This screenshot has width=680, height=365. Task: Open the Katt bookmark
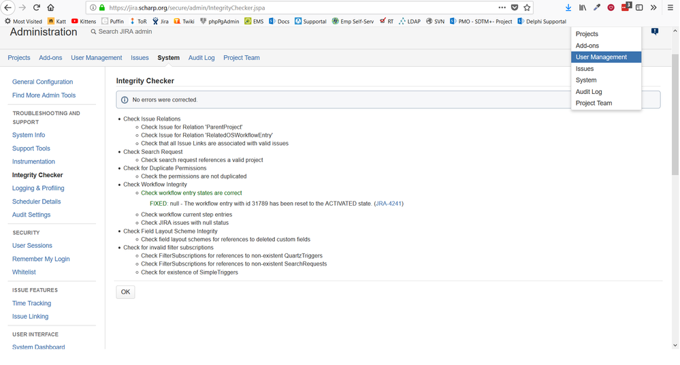(56, 21)
